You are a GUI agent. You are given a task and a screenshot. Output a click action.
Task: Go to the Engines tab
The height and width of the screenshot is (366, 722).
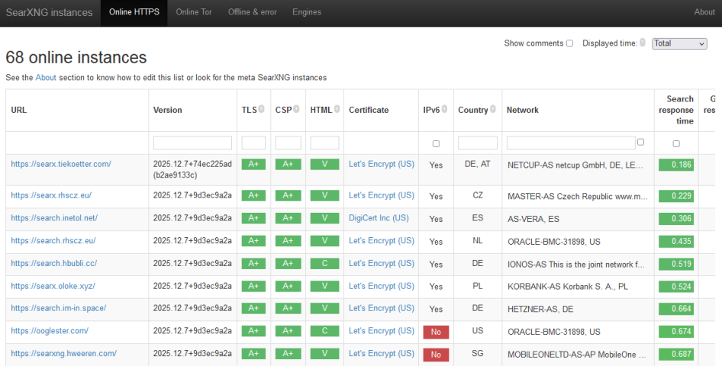pyautogui.click(x=307, y=12)
